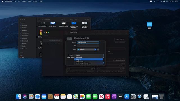Select Dropbox in the Finder sidebar
Image resolution: width=180 pixels, height=101 pixels.
(x=24, y=25)
